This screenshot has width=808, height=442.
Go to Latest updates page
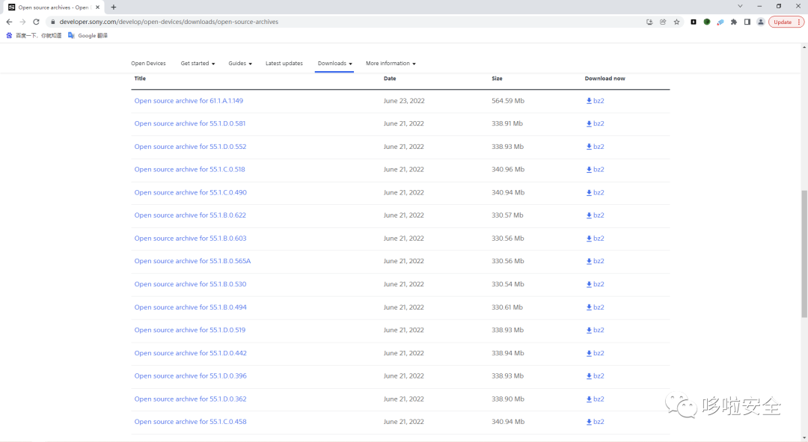point(284,64)
